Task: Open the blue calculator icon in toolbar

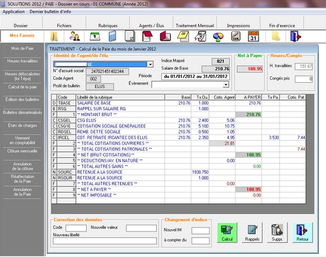Action: click(x=112, y=36)
